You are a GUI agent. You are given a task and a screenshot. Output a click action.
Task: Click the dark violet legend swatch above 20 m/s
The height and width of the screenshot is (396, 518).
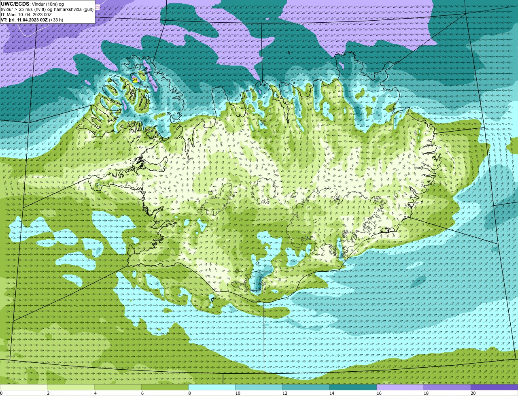(494, 387)
